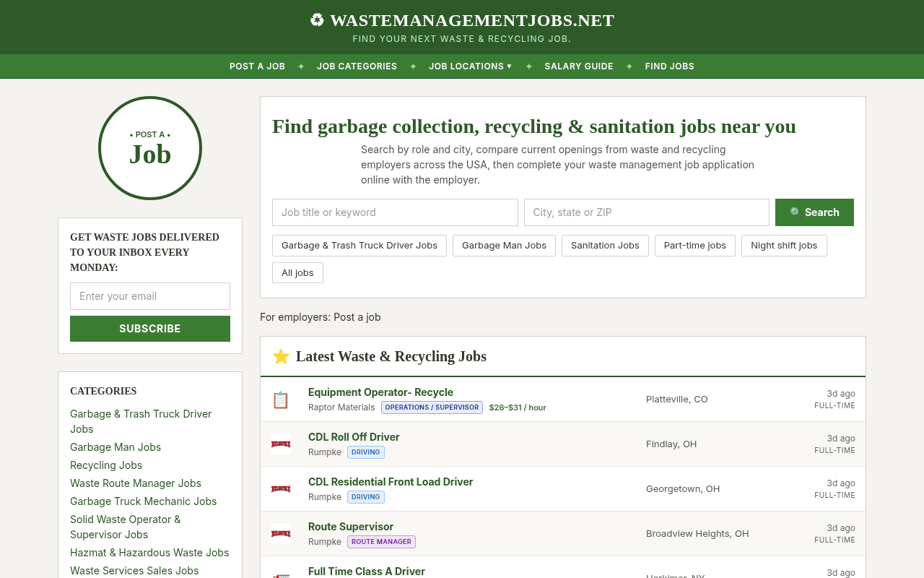924x578 pixels.
Task: Open the circular Post a Job badge
Action: pos(150,148)
